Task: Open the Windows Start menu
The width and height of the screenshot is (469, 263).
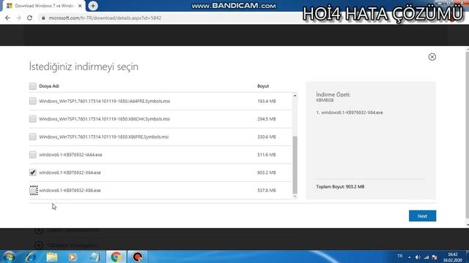Action: point(9,256)
